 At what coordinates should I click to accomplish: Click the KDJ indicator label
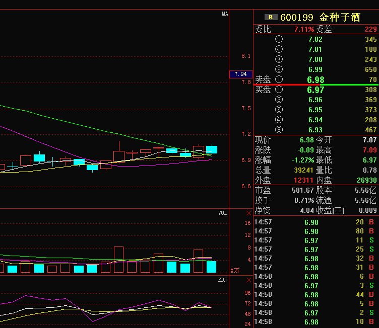(x=223, y=280)
